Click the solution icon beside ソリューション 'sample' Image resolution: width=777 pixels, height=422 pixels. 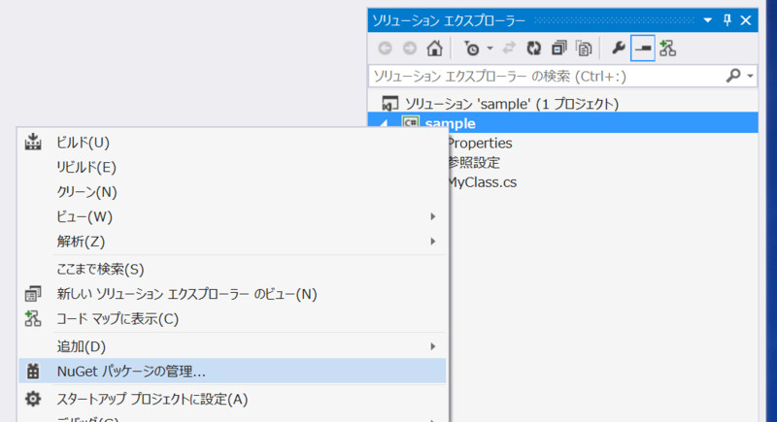point(390,104)
